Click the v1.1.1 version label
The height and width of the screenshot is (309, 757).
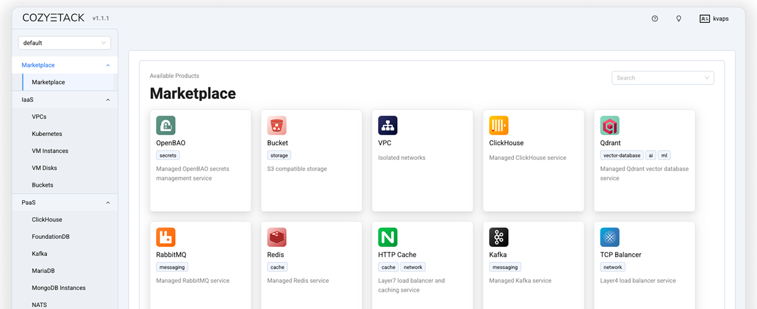pyautogui.click(x=101, y=18)
